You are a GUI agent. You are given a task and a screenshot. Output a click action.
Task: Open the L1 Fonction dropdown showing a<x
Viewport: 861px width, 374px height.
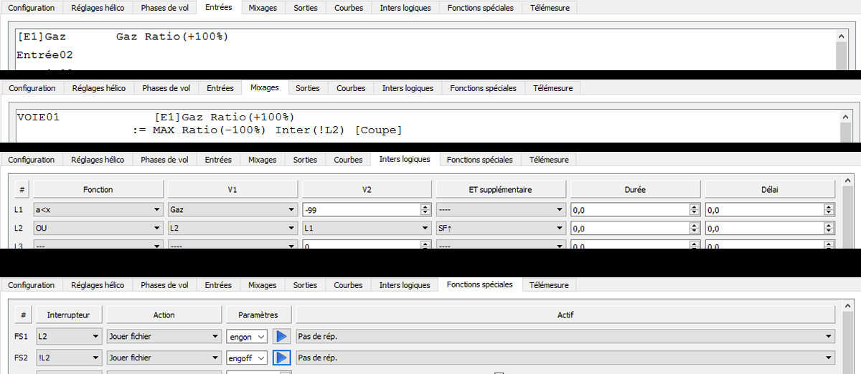(x=98, y=210)
